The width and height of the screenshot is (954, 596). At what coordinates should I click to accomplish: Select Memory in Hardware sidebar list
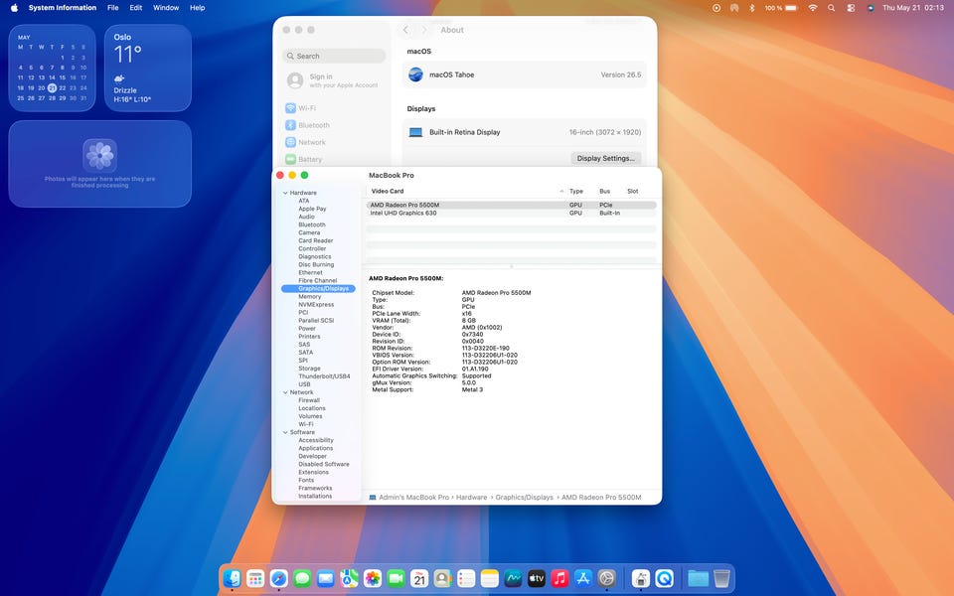tap(310, 297)
